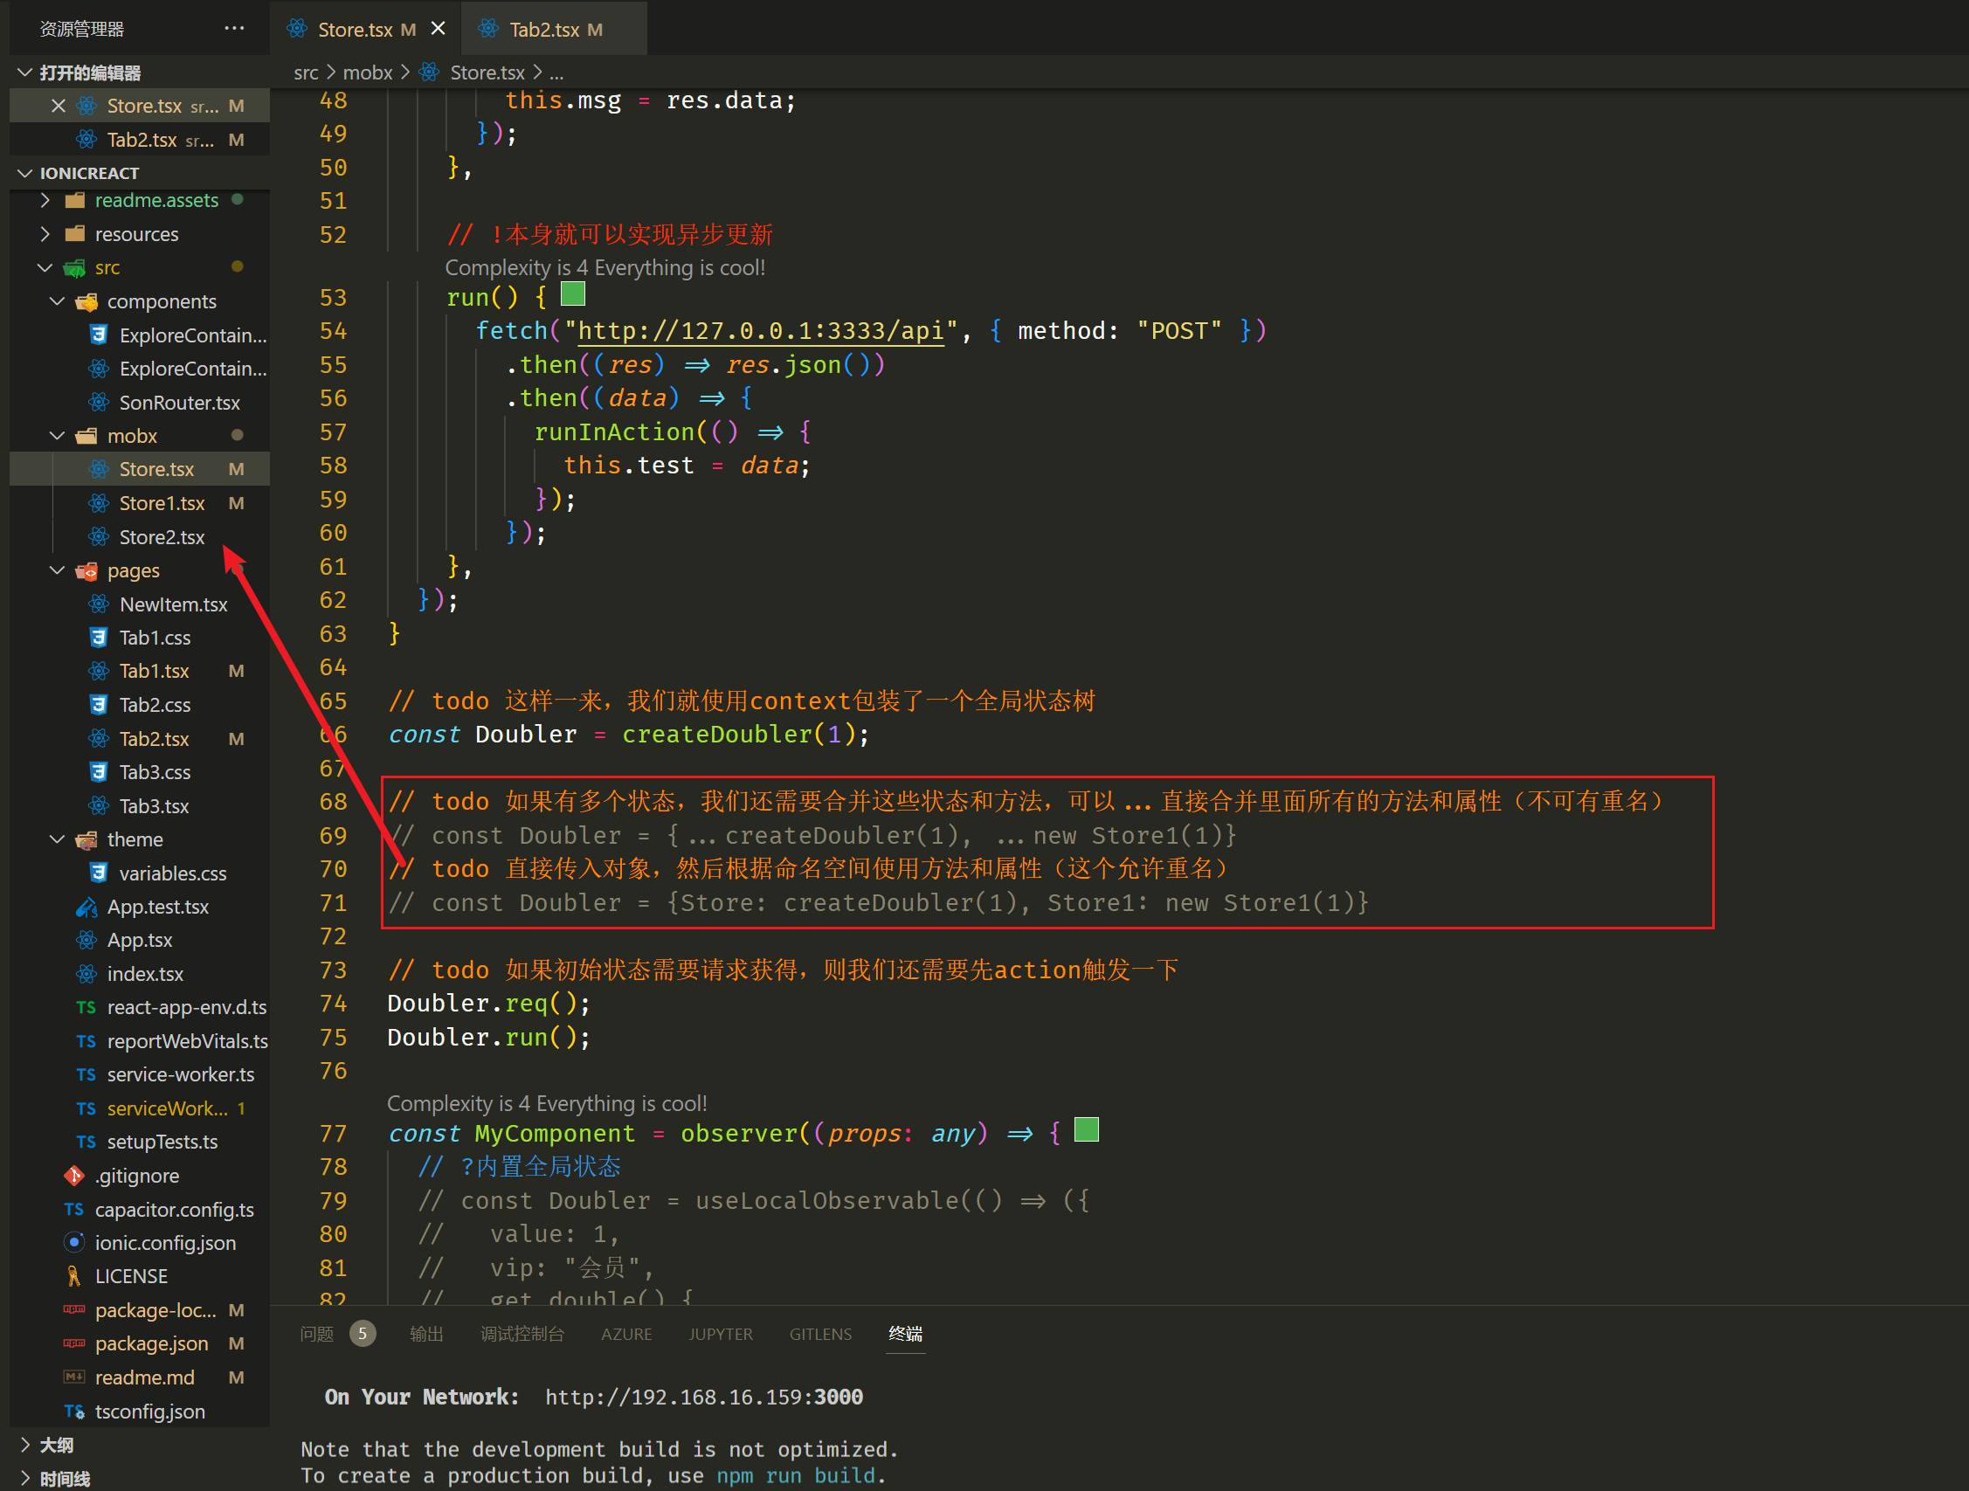This screenshot has height=1491, width=1969.
Task: Click the explorer more actions ellipsis icon
Action: click(x=234, y=29)
